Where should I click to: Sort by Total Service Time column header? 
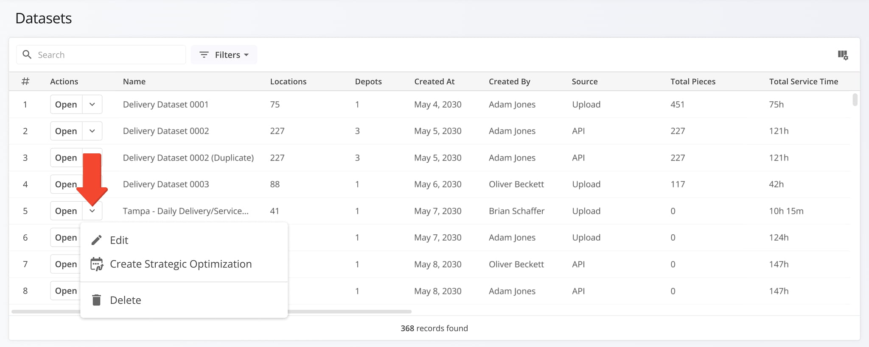pyautogui.click(x=804, y=81)
